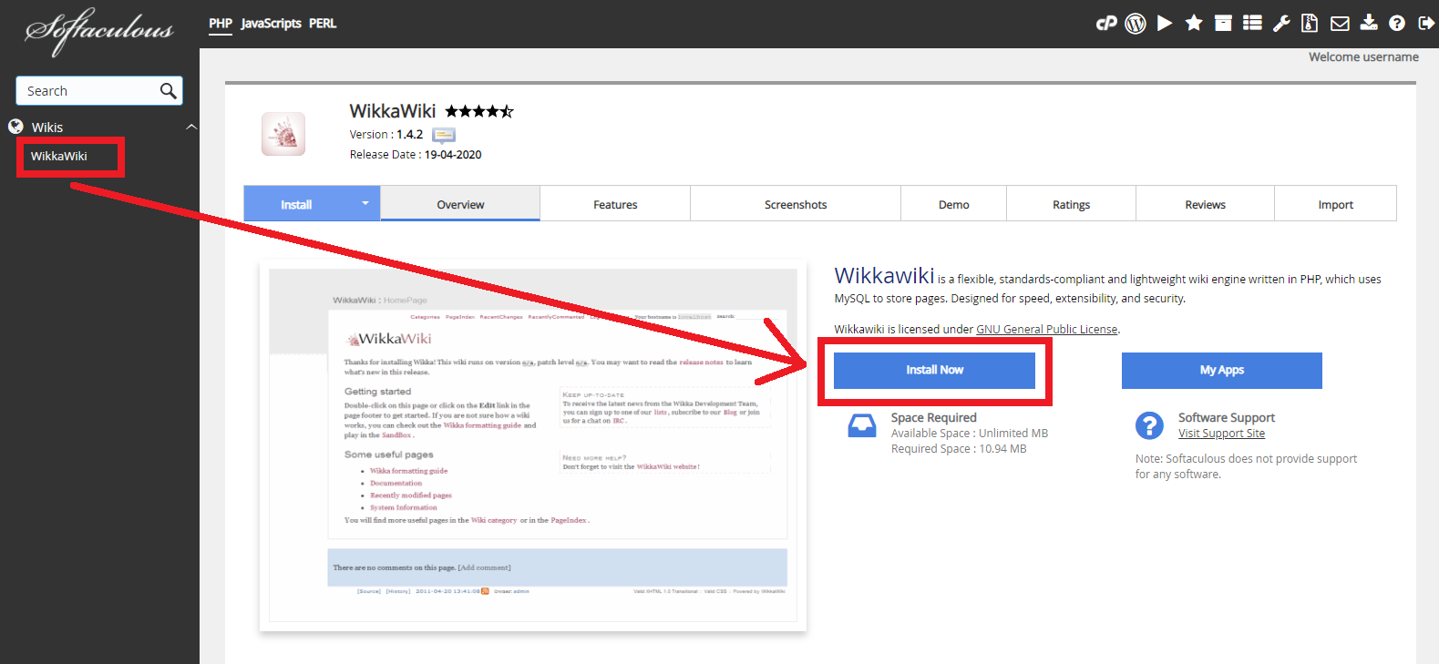Select WikkaWiki in the sidebar
The height and width of the screenshot is (664, 1439).
[x=59, y=157]
